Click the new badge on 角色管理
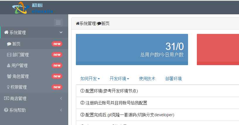 57,76
